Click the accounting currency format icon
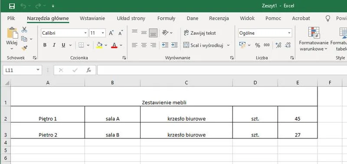 [242, 45]
